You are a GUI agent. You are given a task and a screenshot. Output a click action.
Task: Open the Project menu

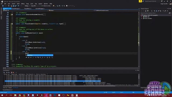(x=13, y=4)
